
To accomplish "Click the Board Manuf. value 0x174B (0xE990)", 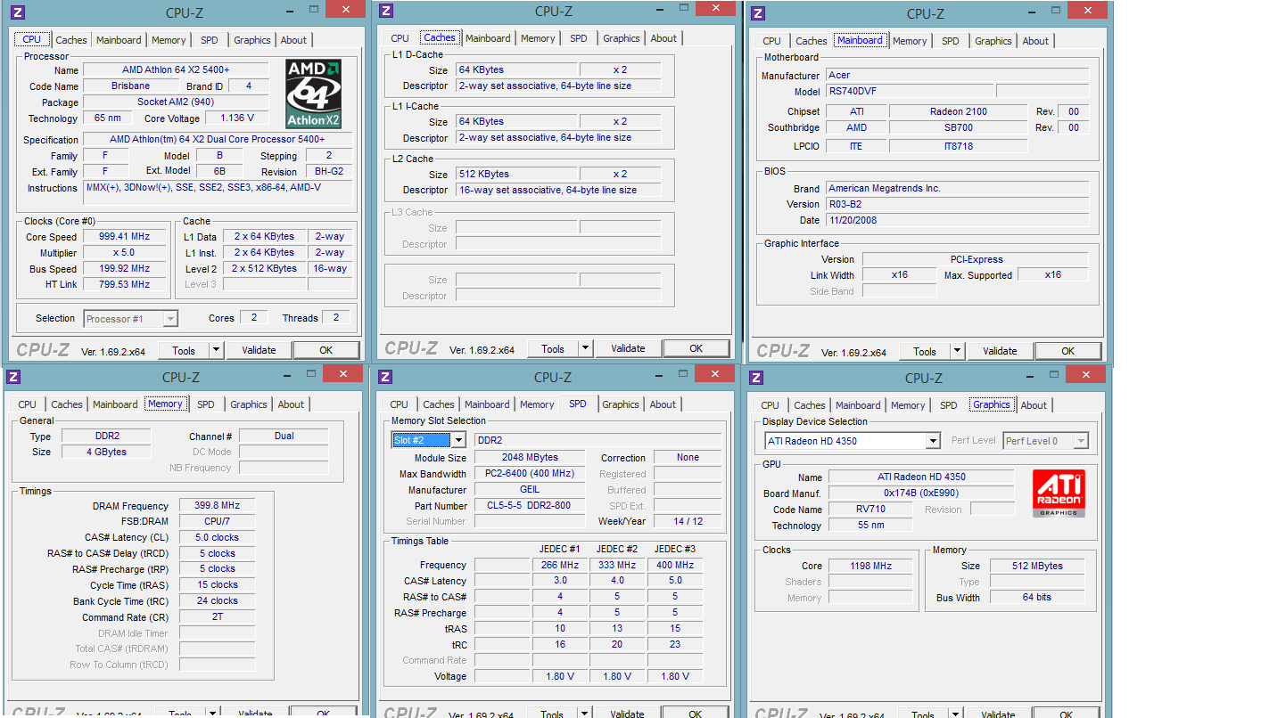I will pyautogui.click(x=921, y=494).
